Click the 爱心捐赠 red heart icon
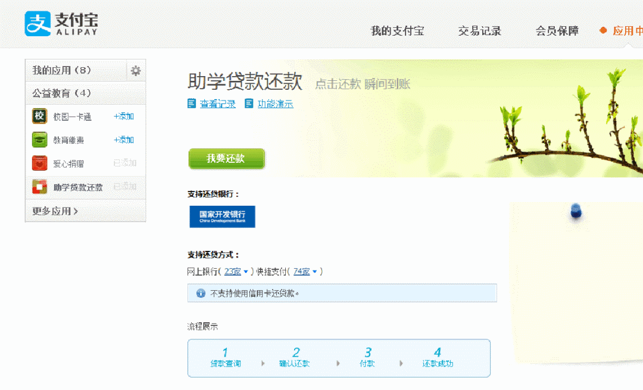The height and width of the screenshot is (390, 643). (x=39, y=163)
